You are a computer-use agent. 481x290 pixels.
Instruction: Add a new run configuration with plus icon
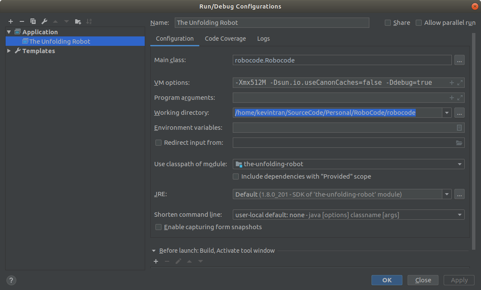click(11, 21)
